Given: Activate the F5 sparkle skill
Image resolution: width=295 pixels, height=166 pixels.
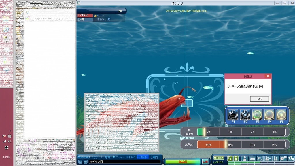Looking at the screenshot, I should coord(281,115).
